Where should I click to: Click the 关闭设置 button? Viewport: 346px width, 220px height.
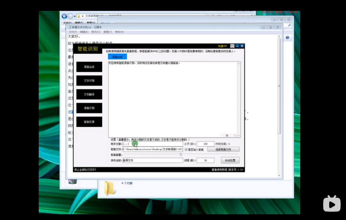230,160
